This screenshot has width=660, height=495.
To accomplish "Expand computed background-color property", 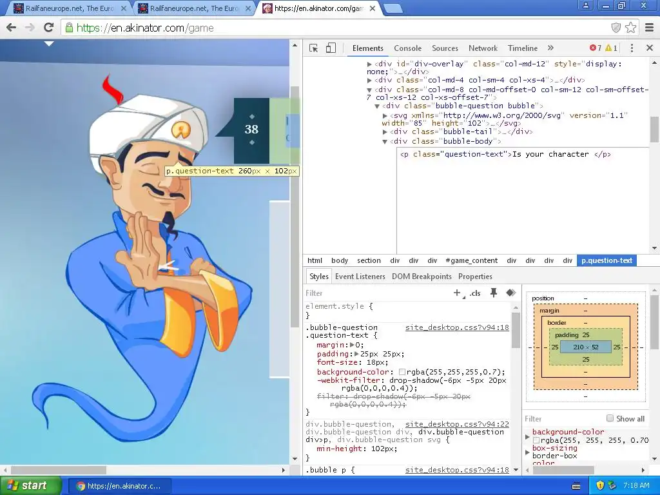I will pos(527,436).
